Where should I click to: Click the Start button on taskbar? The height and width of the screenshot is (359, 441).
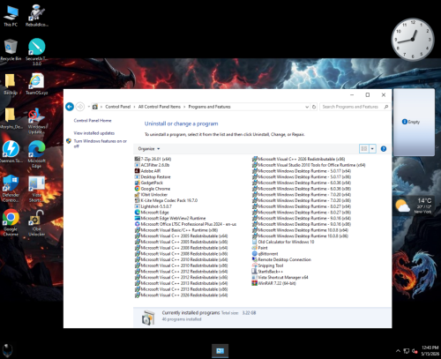coord(8,350)
